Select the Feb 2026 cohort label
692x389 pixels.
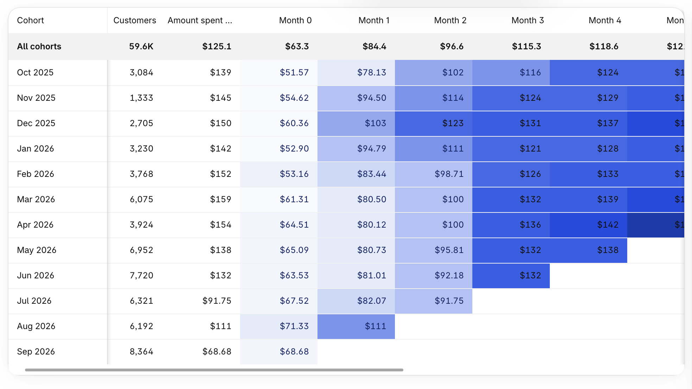click(36, 174)
